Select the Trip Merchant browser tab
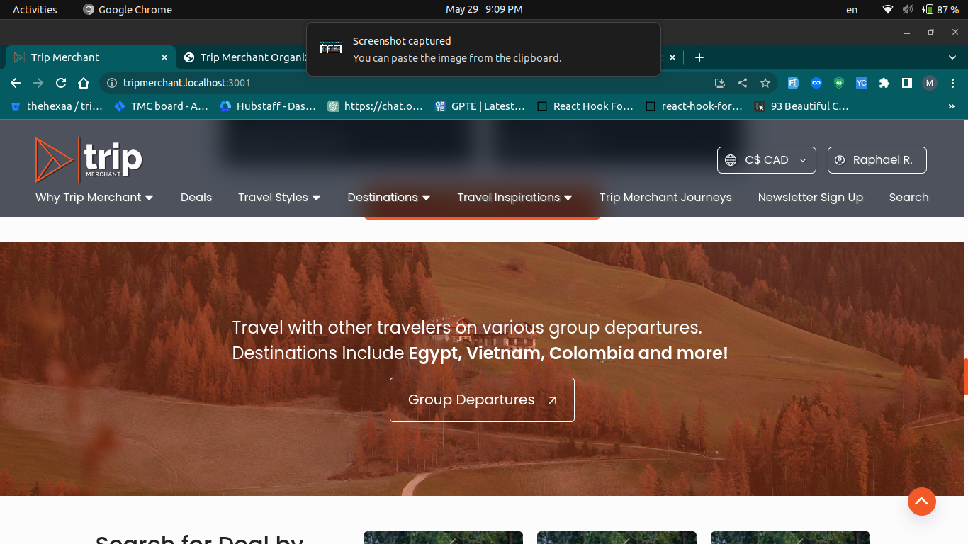968x544 pixels. (90, 57)
